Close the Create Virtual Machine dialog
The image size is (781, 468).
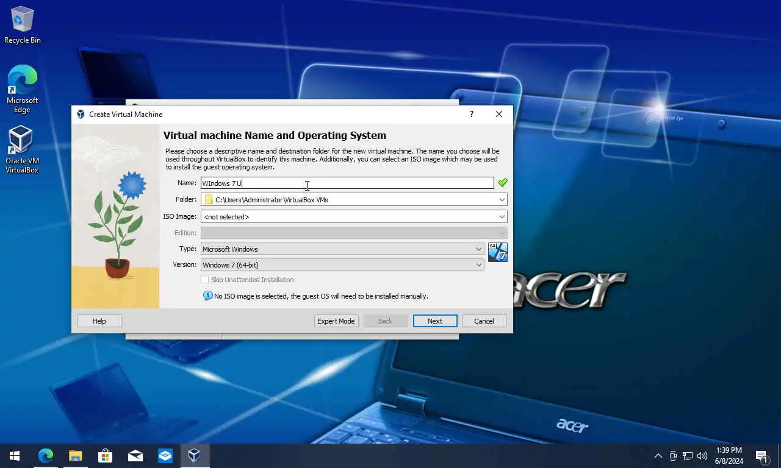pos(499,114)
